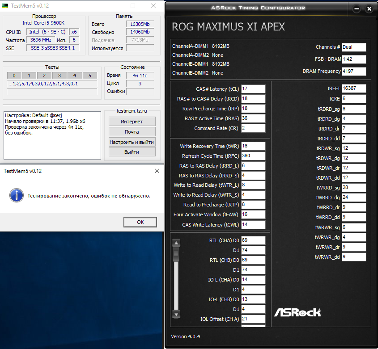Viewport: 378px width, 349px height.
Task: Click the tWRRD_sg value field
Action: click(354, 187)
